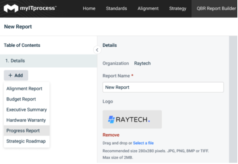Choose Budget Report from the list
The width and height of the screenshot is (238, 164).
[27, 99]
